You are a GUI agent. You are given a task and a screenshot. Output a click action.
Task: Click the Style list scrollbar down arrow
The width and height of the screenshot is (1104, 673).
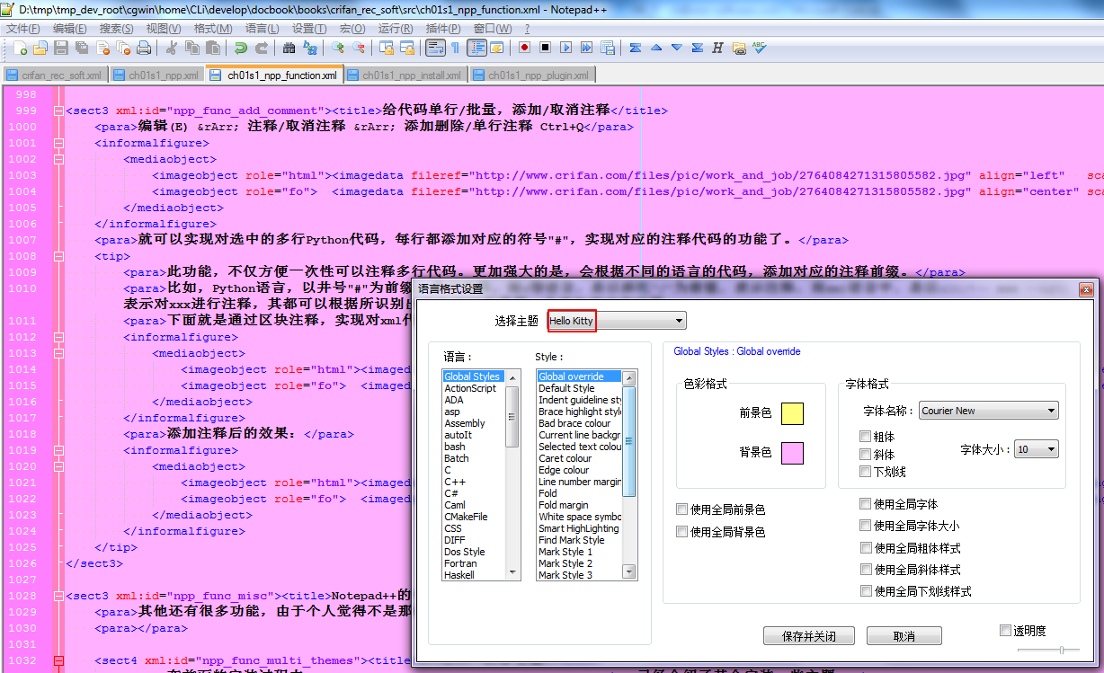629,572
